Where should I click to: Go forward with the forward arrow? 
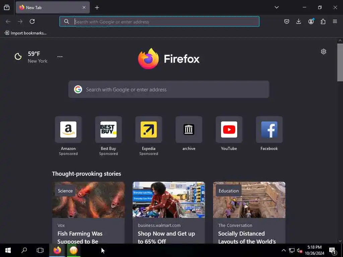[20, 21]
